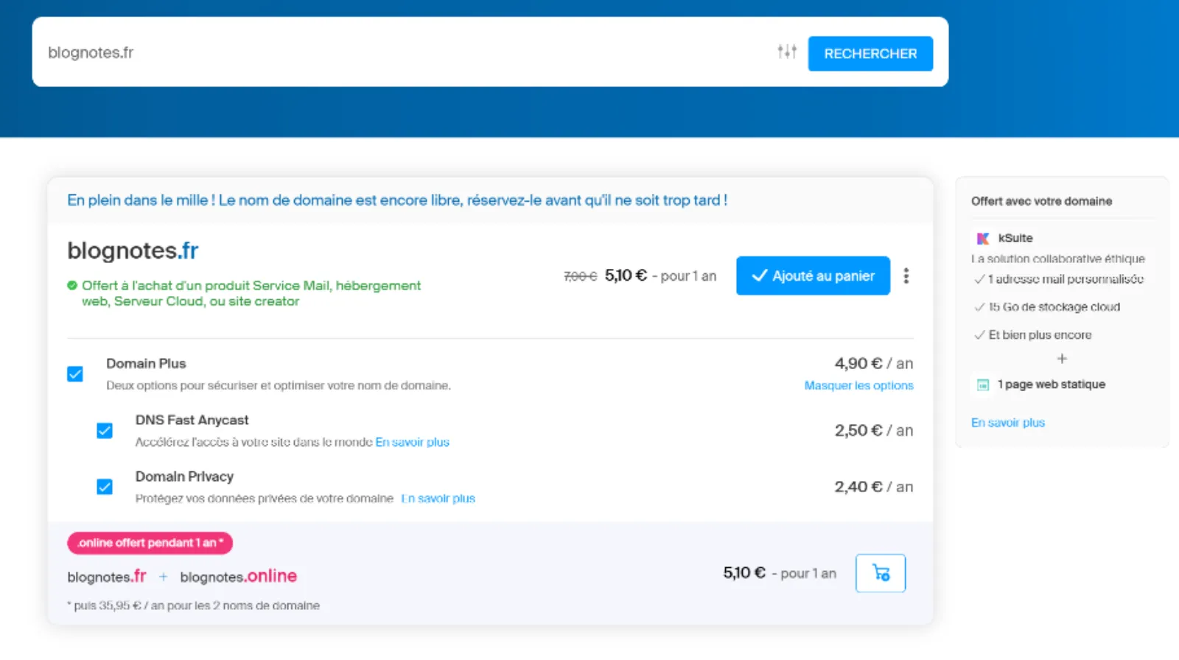Click the plus icon between domain names
The image size is (1179, 660).
pos(163,577)
